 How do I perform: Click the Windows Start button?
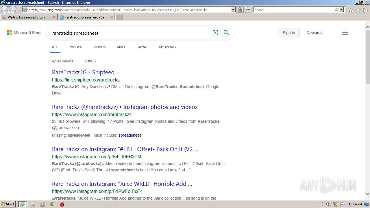(x=8, y=204)
